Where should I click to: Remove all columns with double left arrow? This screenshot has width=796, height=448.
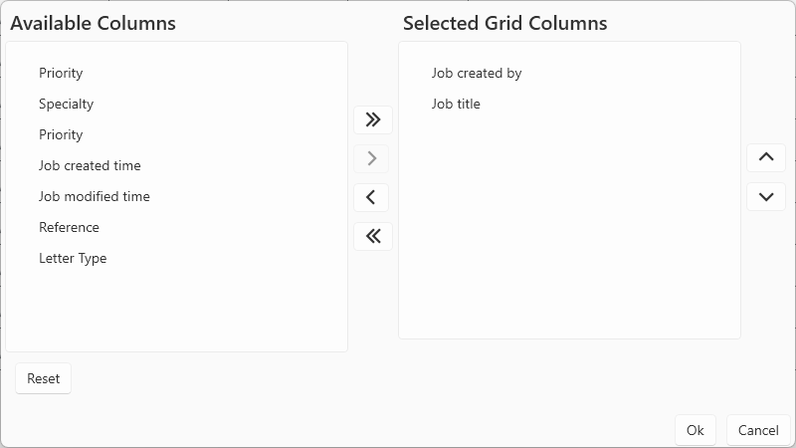click(x=372, y=236)
